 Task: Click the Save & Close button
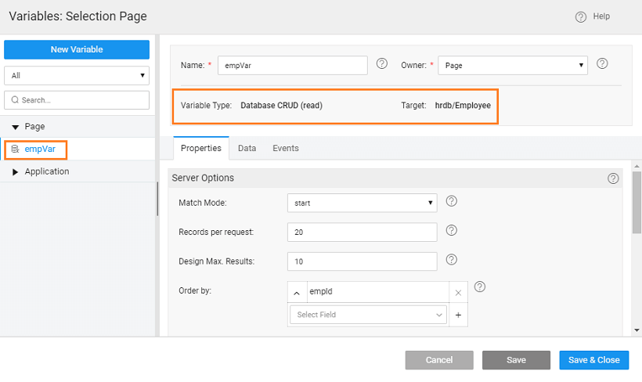tap(593, 360)
